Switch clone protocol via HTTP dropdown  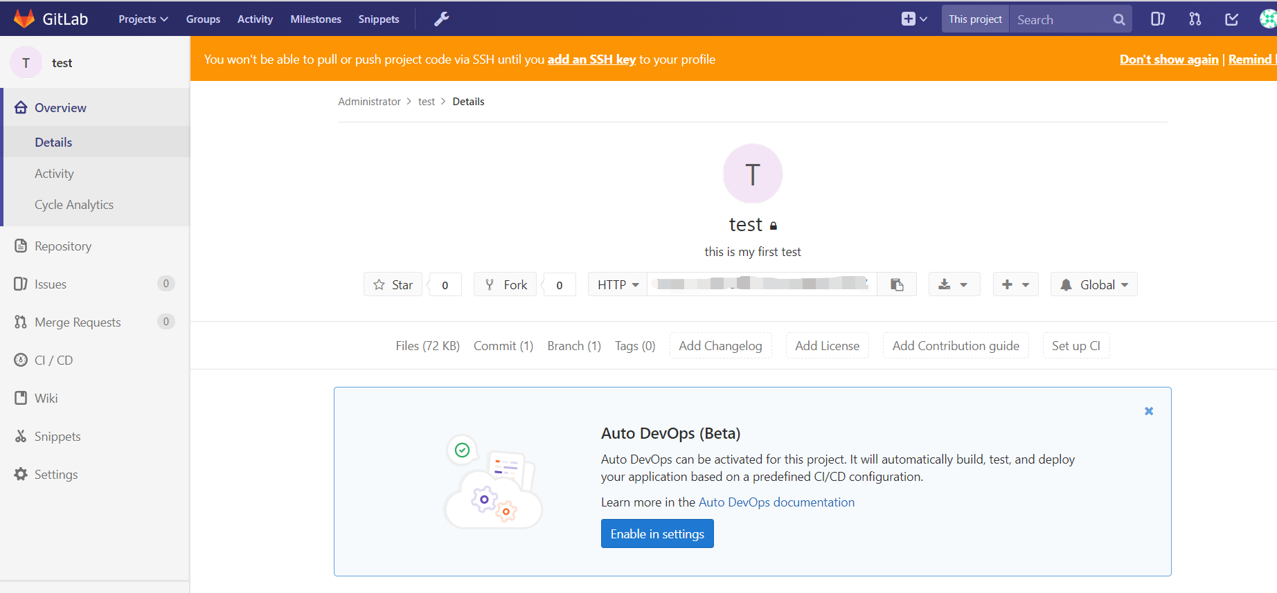(x=618, y=284)
